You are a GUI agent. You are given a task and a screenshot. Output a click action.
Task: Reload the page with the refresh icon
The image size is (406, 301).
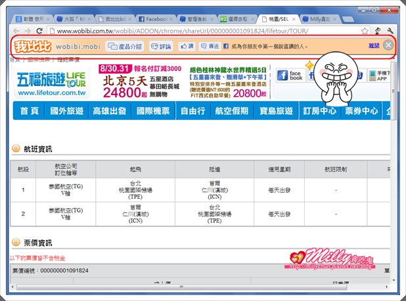pos(39,31)
